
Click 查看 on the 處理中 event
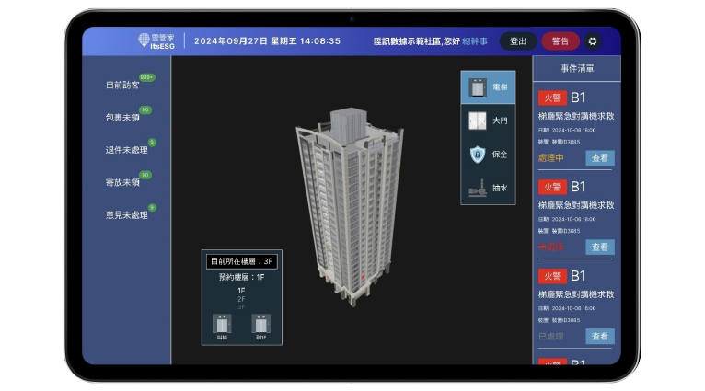click(x=599, y=158)
